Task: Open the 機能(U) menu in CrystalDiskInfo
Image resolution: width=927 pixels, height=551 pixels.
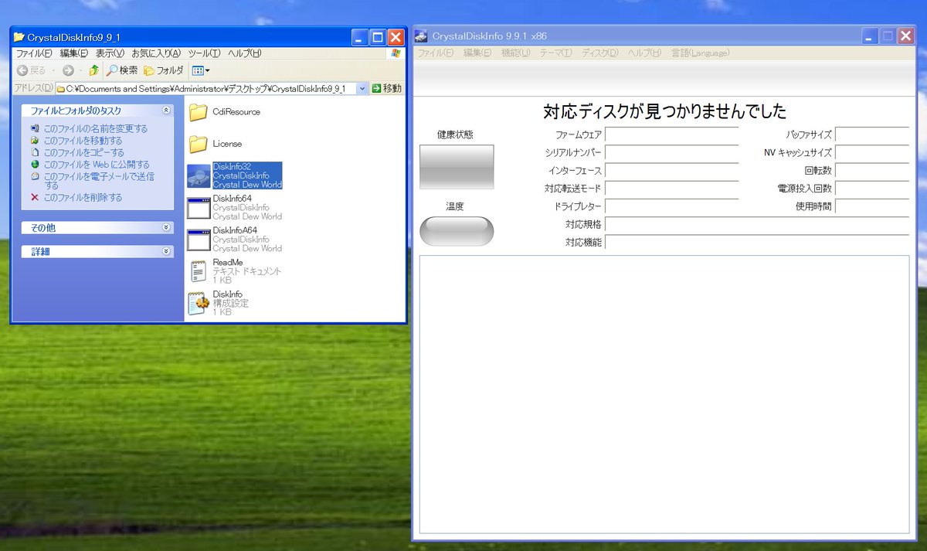Action: [515, 53]
